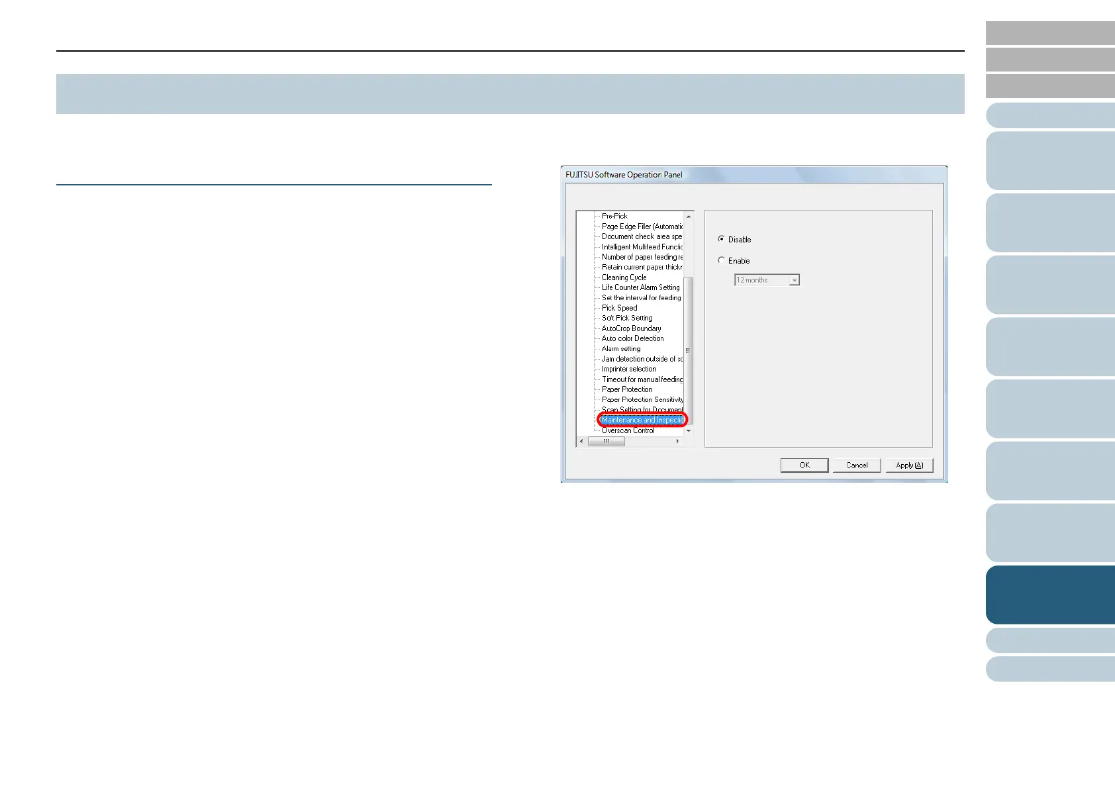This screenshot has width=1115, height=788.
Task: Click the tree's horizontal scroll right arrow
Action: pos(677,441)
